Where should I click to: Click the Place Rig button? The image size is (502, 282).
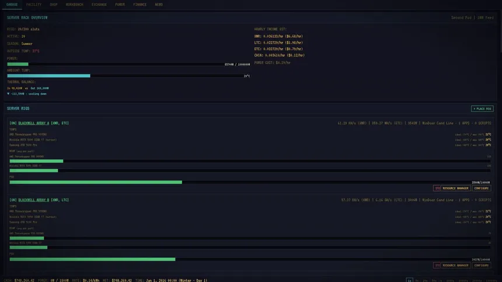point(482,109)
